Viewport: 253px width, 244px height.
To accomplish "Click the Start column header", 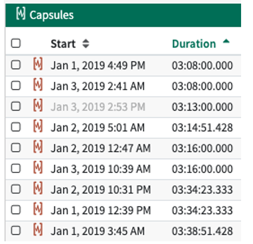I will click(x=63, y=44).
